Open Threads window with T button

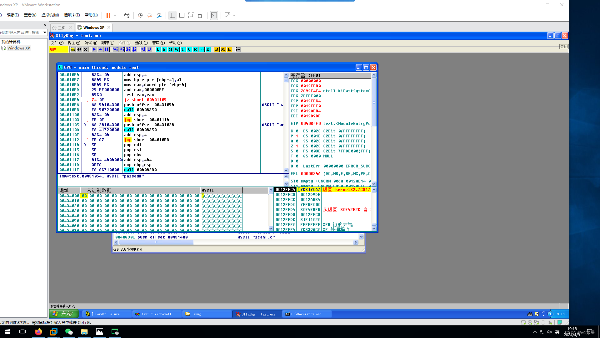point(183,49)
